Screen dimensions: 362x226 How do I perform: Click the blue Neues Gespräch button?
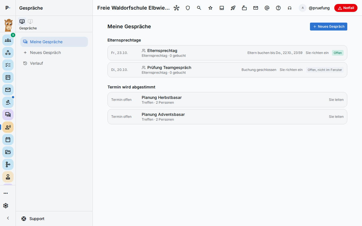pos(329,27)
